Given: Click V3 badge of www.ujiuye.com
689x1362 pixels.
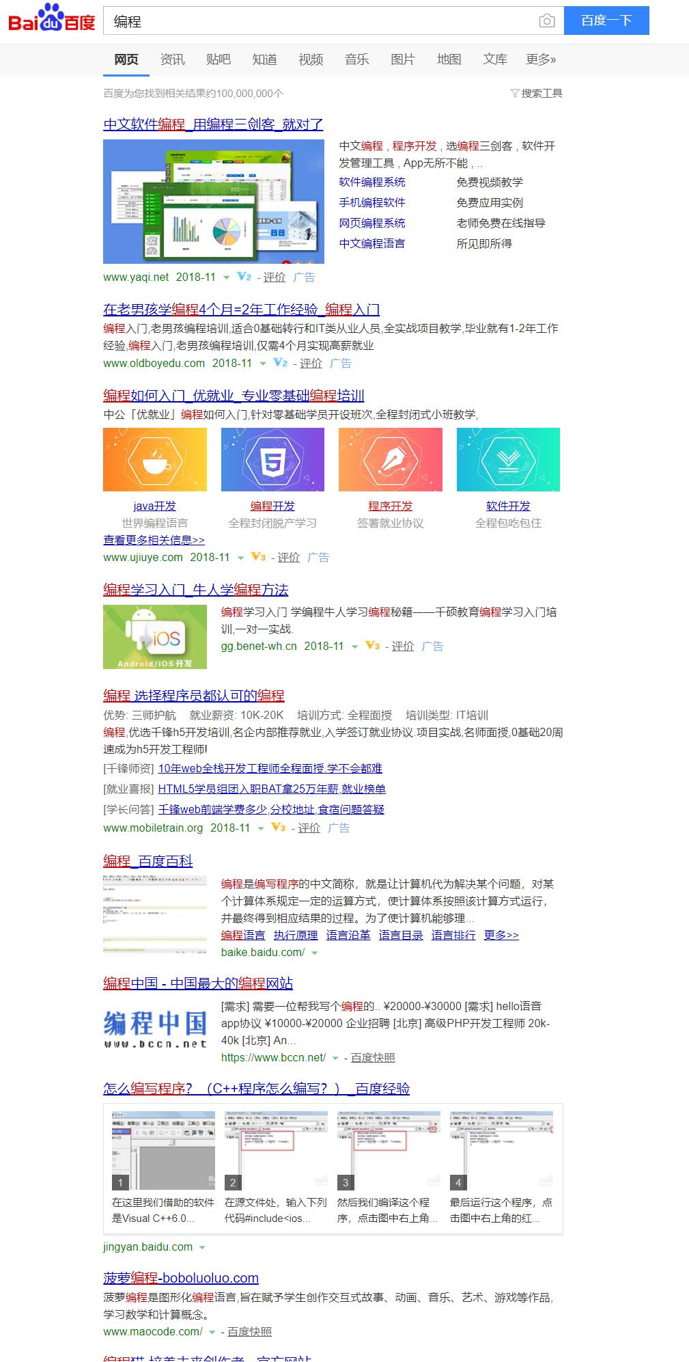Looking at the screenshot, I should click(x=258, y=557).
